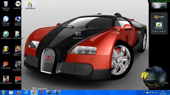Switch to Google Chrome in taskbar

34,93
